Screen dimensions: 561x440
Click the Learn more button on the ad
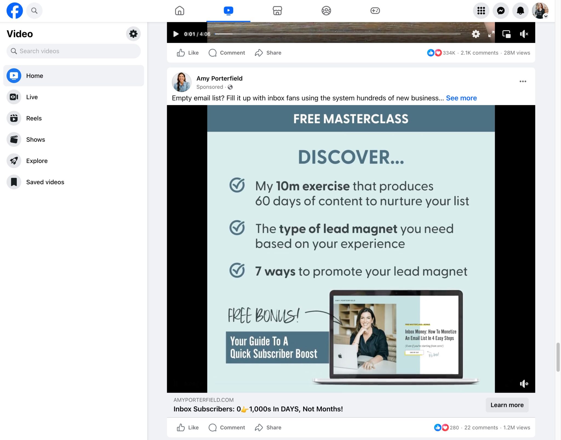(x=506, y=405)
